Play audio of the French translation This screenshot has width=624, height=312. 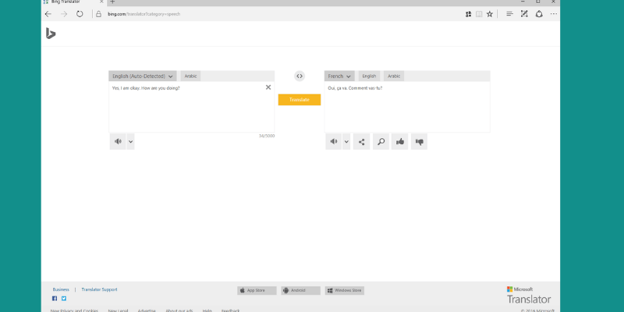coord(334,142)
